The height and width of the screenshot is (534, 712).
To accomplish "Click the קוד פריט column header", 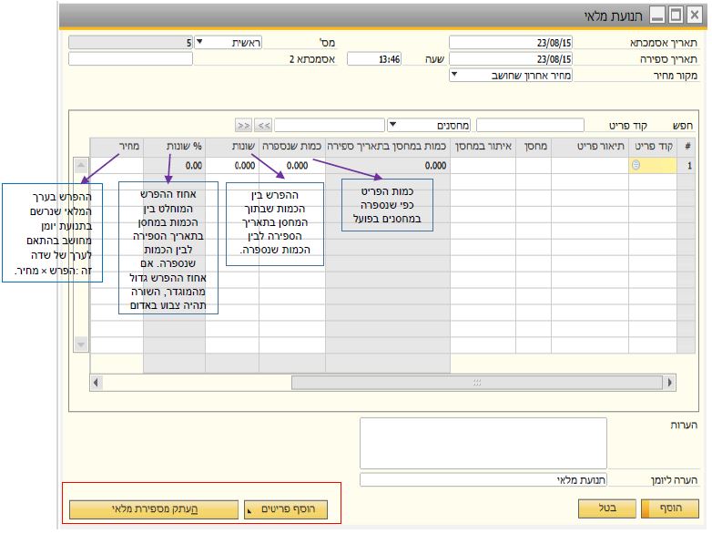I will (653, 147).
